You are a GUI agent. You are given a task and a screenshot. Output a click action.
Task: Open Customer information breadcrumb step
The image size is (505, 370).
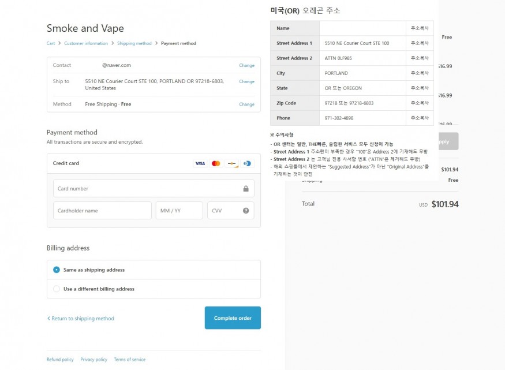coord(85,43)
